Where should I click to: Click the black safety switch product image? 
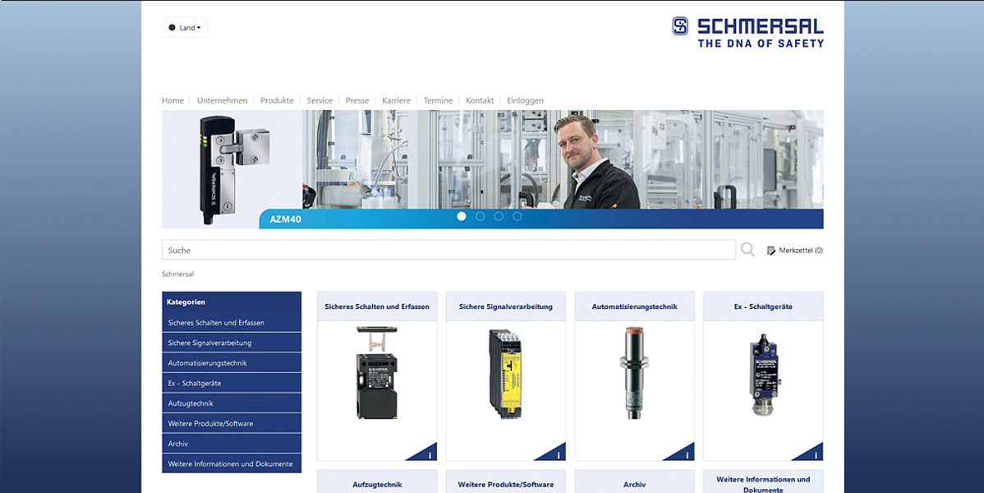[376, 372]
